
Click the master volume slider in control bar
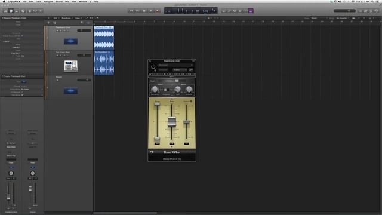tap(344, 11)
